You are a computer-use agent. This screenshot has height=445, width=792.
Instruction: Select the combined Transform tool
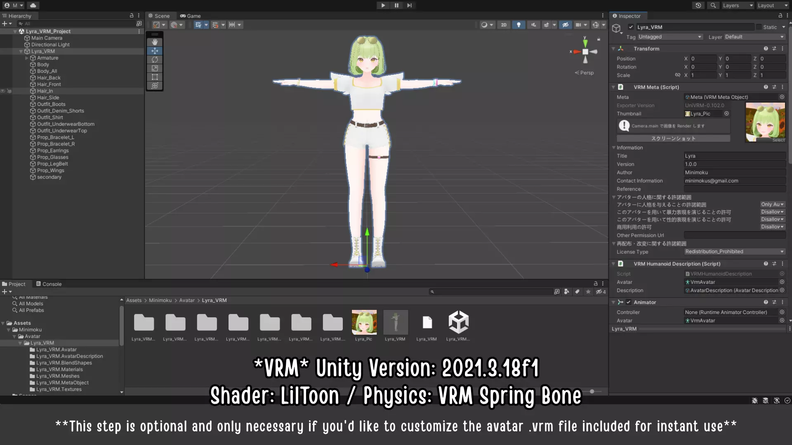[x=155, y=85]
